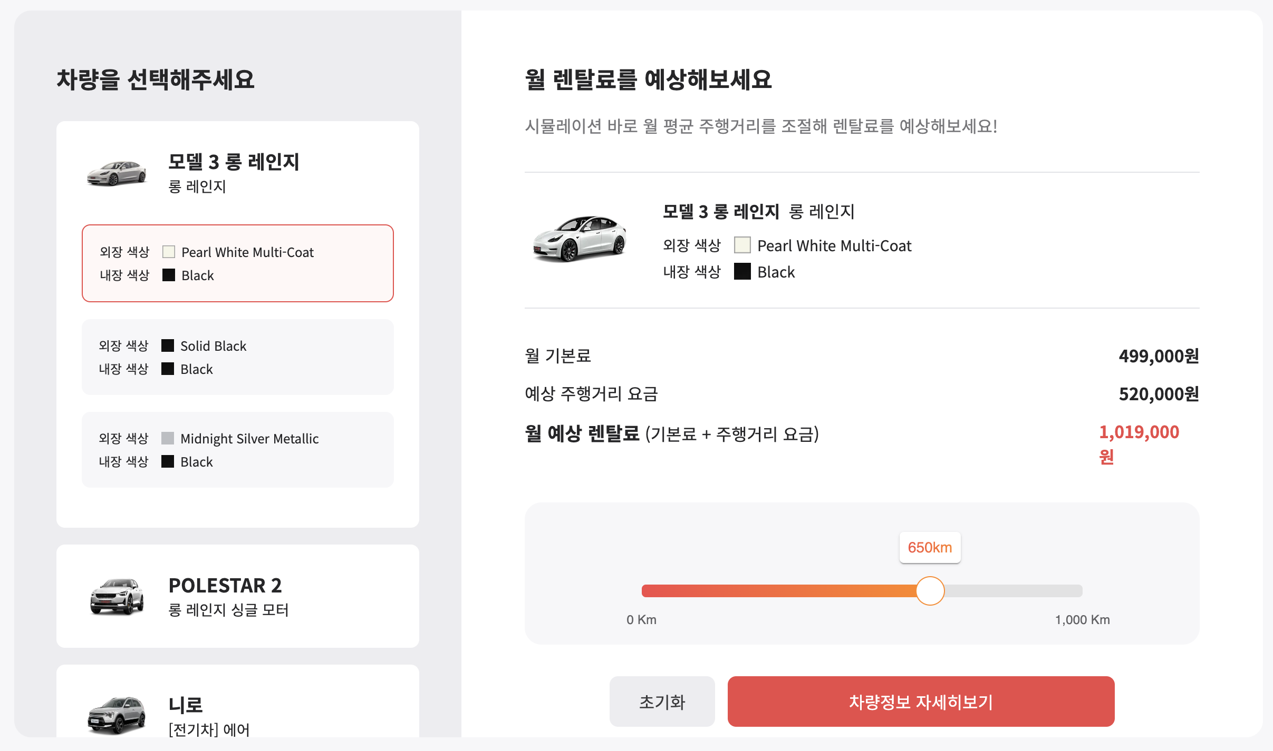Click the [전기차] 에어 trim text
1273x751 pixels.
tap(209, 729)
